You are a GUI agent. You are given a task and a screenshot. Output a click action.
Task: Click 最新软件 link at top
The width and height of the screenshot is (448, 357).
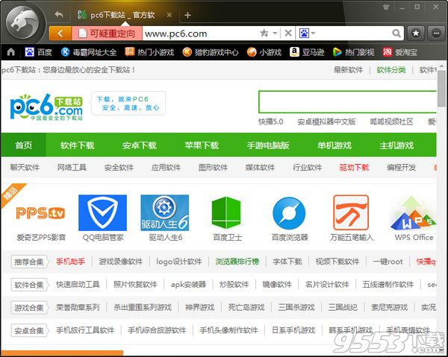348,70
